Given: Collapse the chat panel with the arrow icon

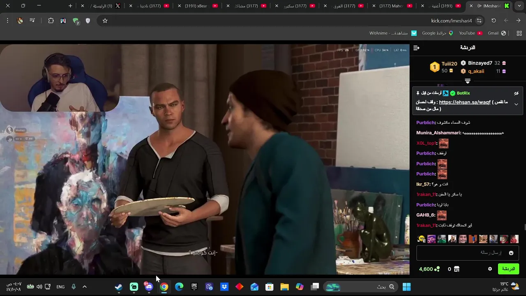Looking at the screenshot, I should (416, 48).
